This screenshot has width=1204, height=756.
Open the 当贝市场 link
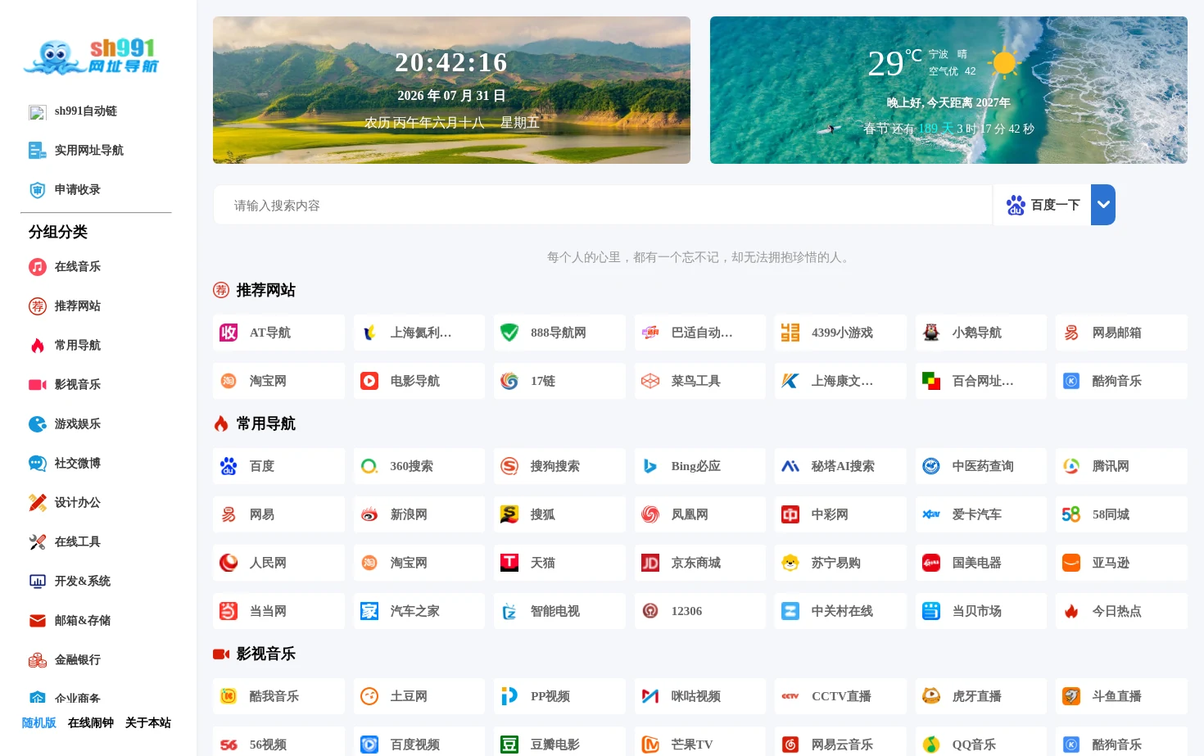point(981,611)
